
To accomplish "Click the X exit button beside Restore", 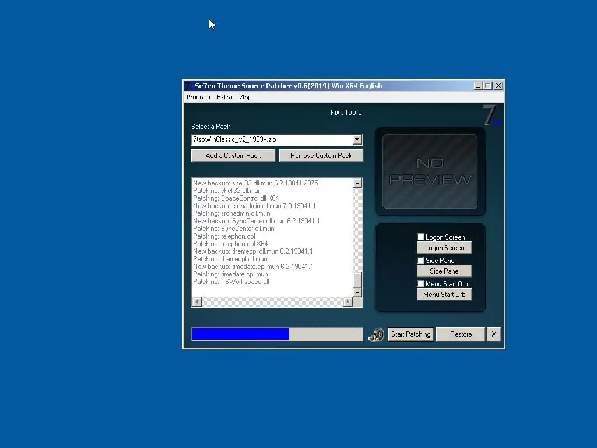I will coord(494,334).
